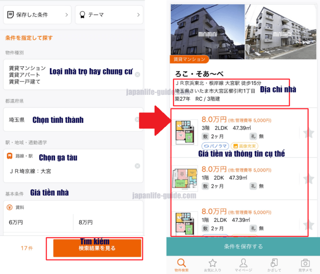320x274 pixels.
Task: Click 礼 key-money badge in 2DK listing
Action: coord(253,186)
